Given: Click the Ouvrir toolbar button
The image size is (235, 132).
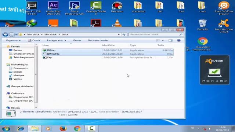Looking at the screenshot, I should [34, 40].
